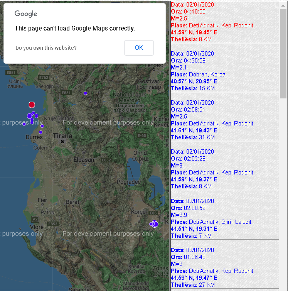
Task: Click the scrollbar up arrow of earthquake list
Action: pos(283,5)
